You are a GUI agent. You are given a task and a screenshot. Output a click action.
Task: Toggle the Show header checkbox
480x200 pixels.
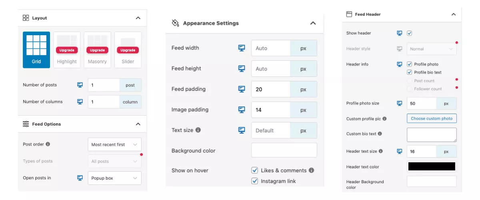click(410, 33)
